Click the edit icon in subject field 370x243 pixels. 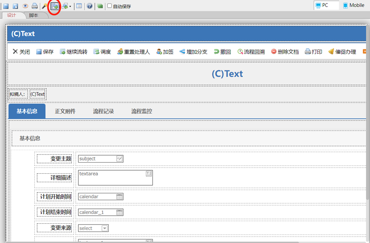[119, 159]
